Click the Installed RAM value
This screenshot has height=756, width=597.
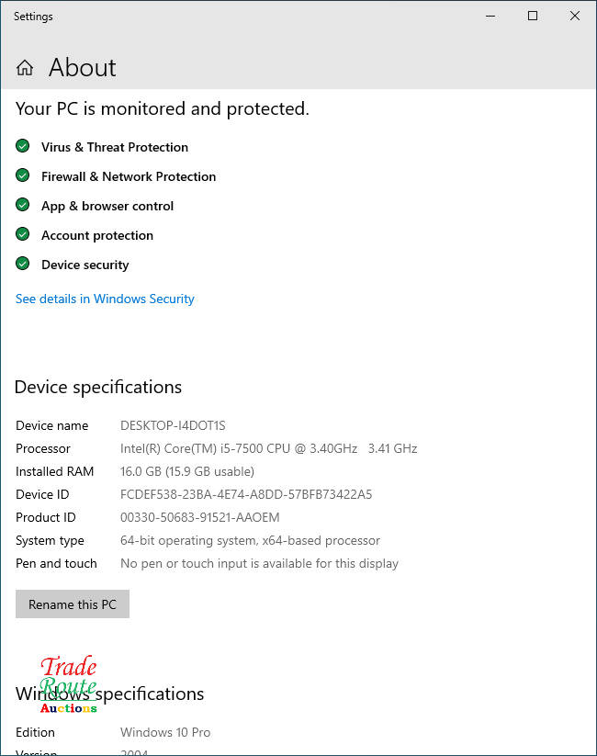pyautogui.click(x=186, y=471)
